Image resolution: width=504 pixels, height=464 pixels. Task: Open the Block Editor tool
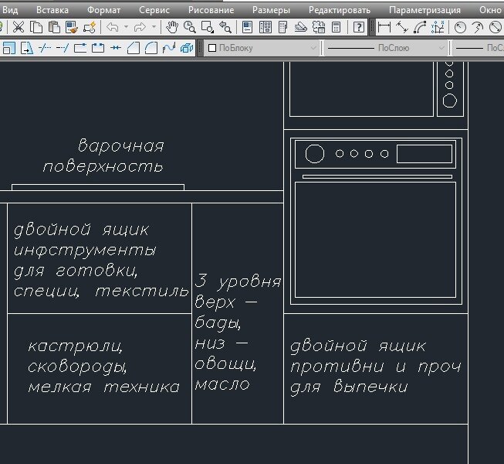tap(90, 27)
